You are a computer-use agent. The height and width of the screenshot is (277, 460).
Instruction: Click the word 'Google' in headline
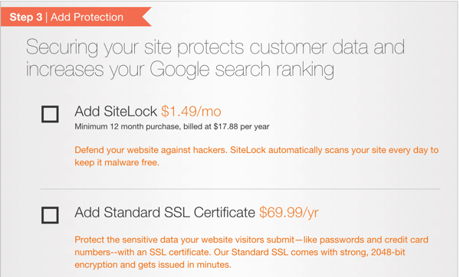tap(179, 70)
